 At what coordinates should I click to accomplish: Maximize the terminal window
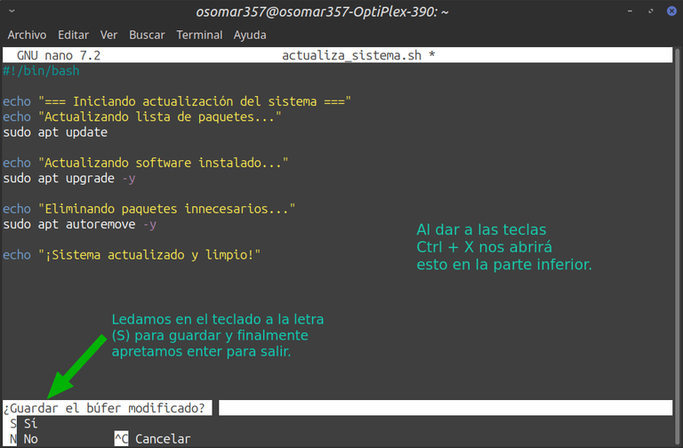click(651, 11)
